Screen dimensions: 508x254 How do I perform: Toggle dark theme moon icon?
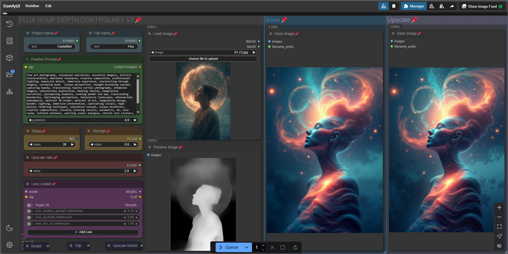point(10,228)
